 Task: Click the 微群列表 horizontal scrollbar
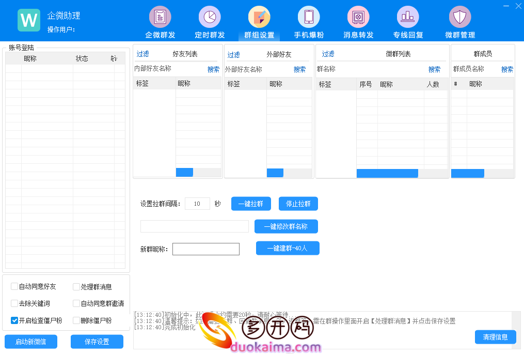click(x=387, y=173)
